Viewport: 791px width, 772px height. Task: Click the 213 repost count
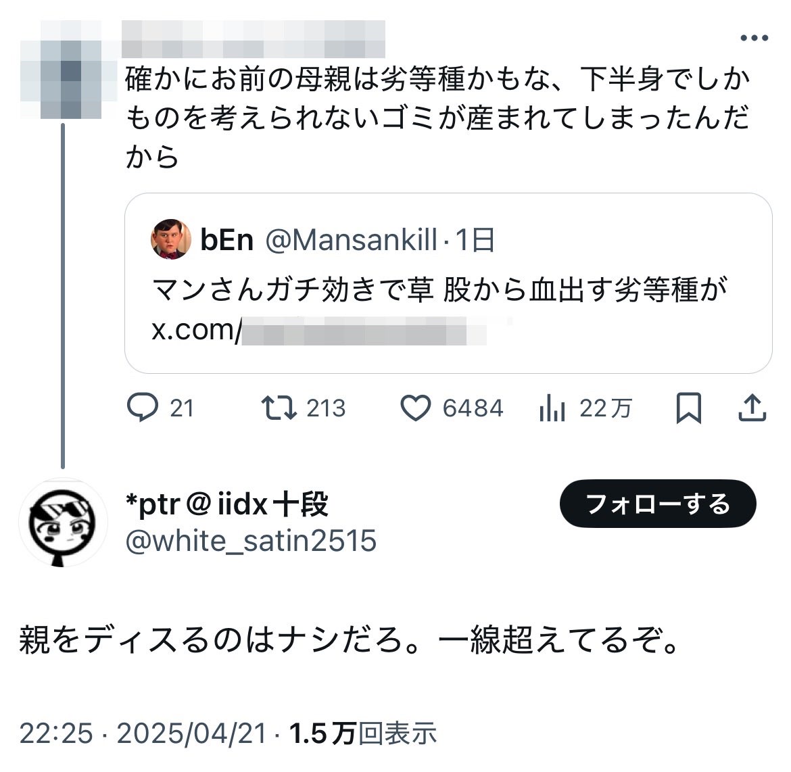326,408
